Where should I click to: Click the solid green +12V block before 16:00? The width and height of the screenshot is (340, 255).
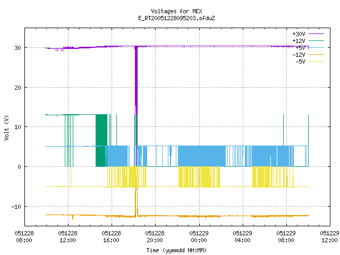coord(101,140)
